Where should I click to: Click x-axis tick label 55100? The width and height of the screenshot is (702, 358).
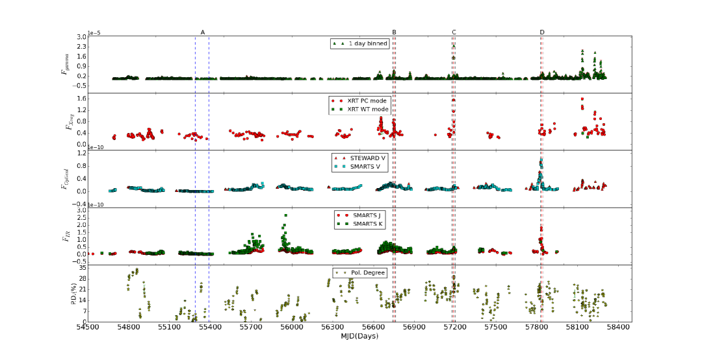(x=170, y=328)
